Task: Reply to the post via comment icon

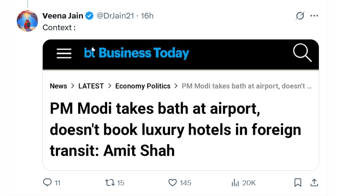Action: pyautogui.click(x=47, y=182)
